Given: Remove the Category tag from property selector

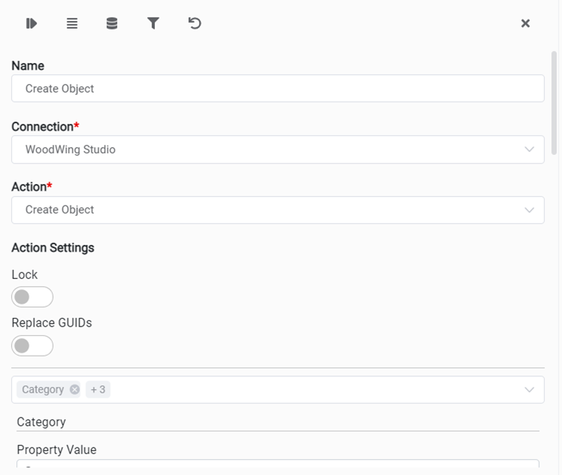Looking at the screenshot, I should coord(74,390).
